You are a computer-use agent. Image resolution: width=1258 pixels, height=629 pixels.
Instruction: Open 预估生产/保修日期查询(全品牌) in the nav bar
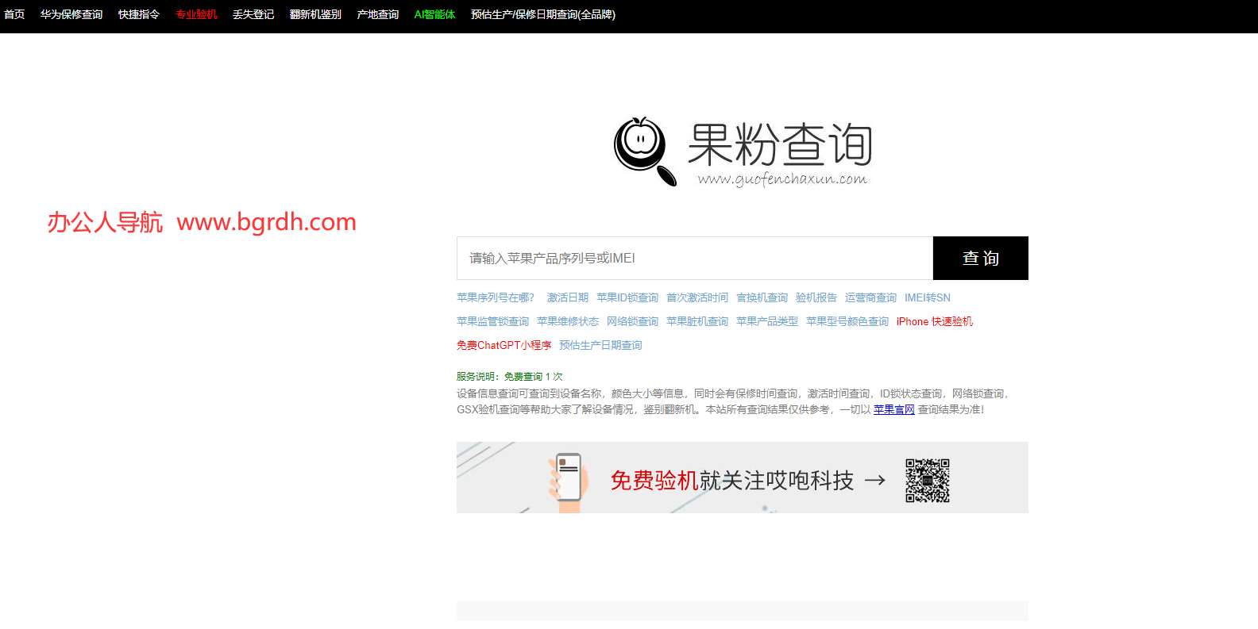coord(543,14)
